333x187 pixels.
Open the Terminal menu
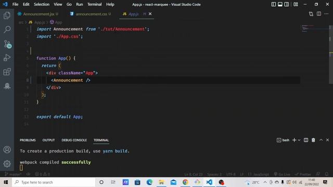95,4
